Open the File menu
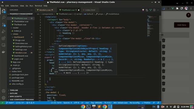This screenshot has height=109, width=194. 2,6
